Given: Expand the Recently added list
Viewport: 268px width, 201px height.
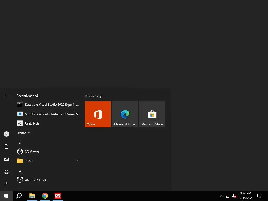Looking at the screenshot, I should pyautogui.click(x=23, y=133).
